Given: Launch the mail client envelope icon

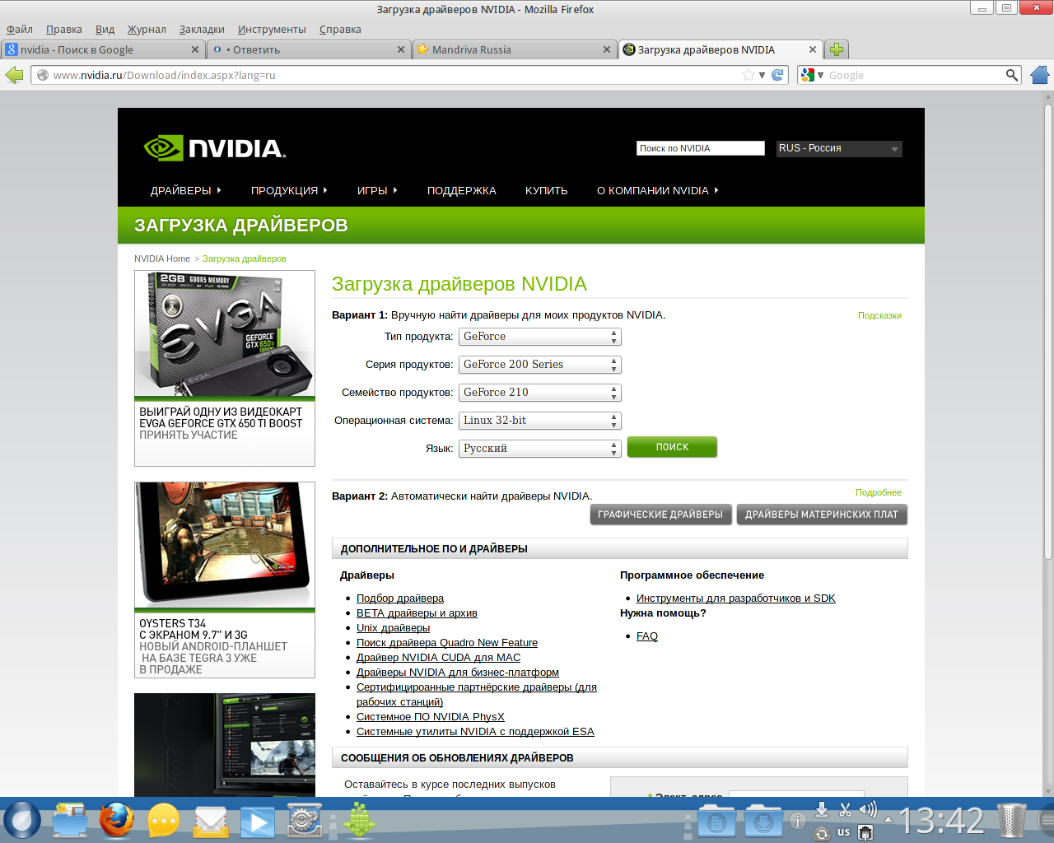Looking at the screenshot, I should tap(211, 821).
